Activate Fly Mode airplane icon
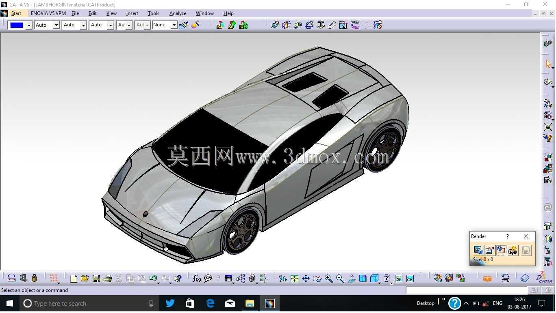This screenshot has width=556, height=313. pyautogui.click(x=283, y=279)
